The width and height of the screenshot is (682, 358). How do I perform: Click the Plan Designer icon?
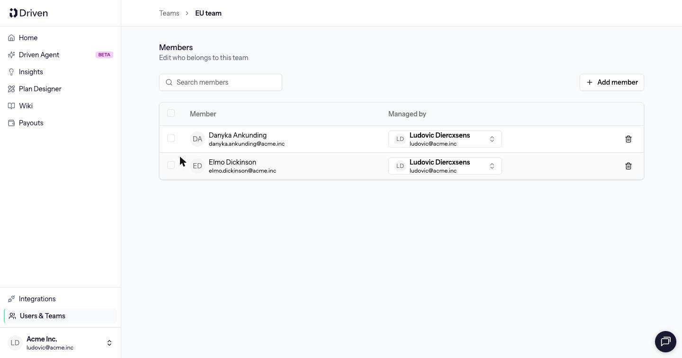(11, 89)
